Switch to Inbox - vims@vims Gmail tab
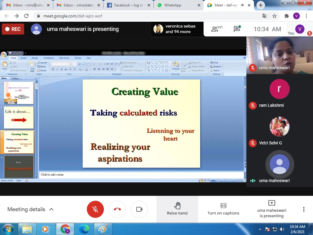 28,5
